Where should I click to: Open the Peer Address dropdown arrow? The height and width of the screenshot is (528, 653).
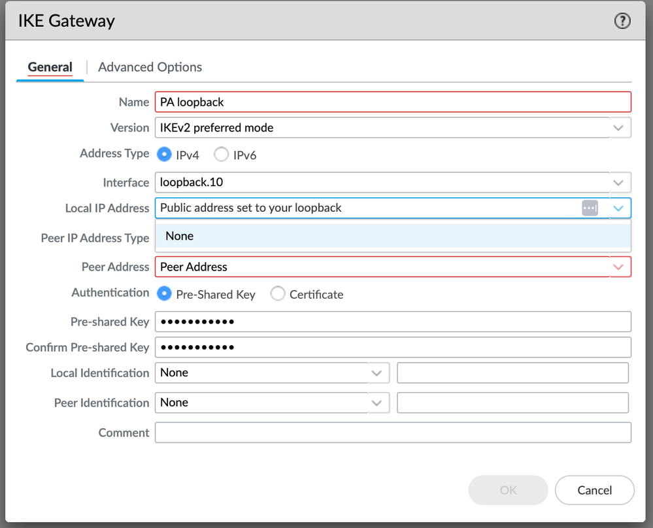618,267
